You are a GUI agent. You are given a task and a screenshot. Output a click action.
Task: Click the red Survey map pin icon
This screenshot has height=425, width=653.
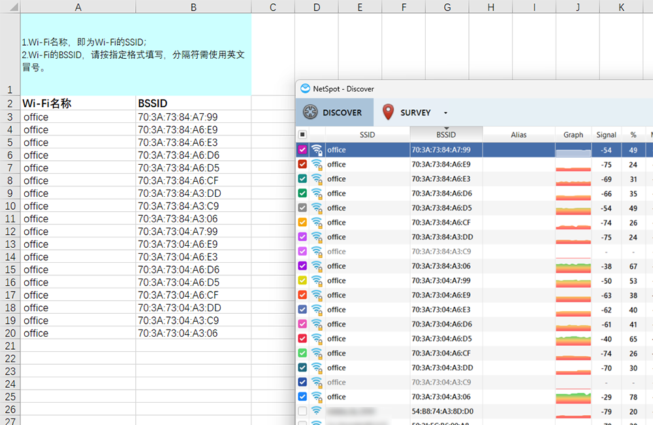389,112
